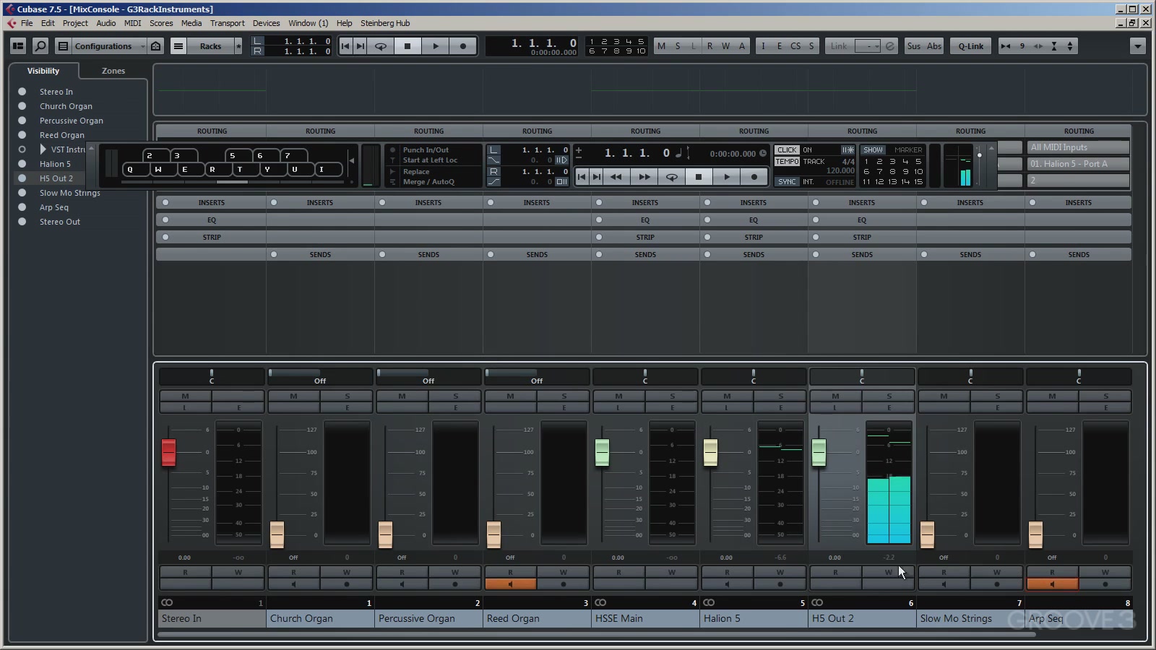
Task: Open the Transport menu
Action: pos(227,23)
